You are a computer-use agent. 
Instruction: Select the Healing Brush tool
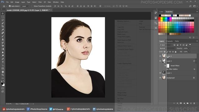[x=3, y=33]
